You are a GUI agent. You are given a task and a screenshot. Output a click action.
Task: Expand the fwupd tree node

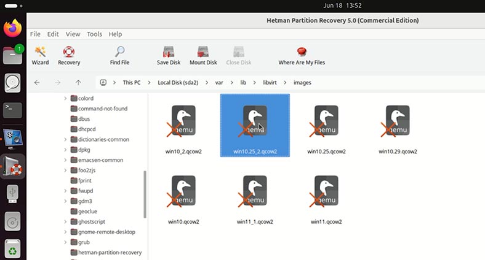65,191
